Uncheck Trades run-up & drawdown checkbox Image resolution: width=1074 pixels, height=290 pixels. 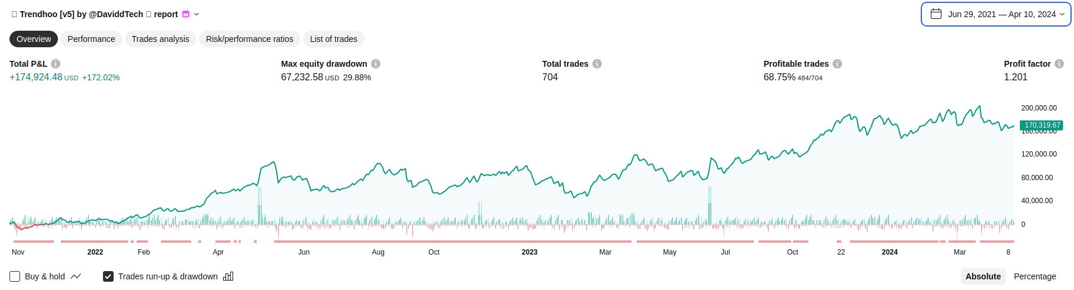click(108, 276)
